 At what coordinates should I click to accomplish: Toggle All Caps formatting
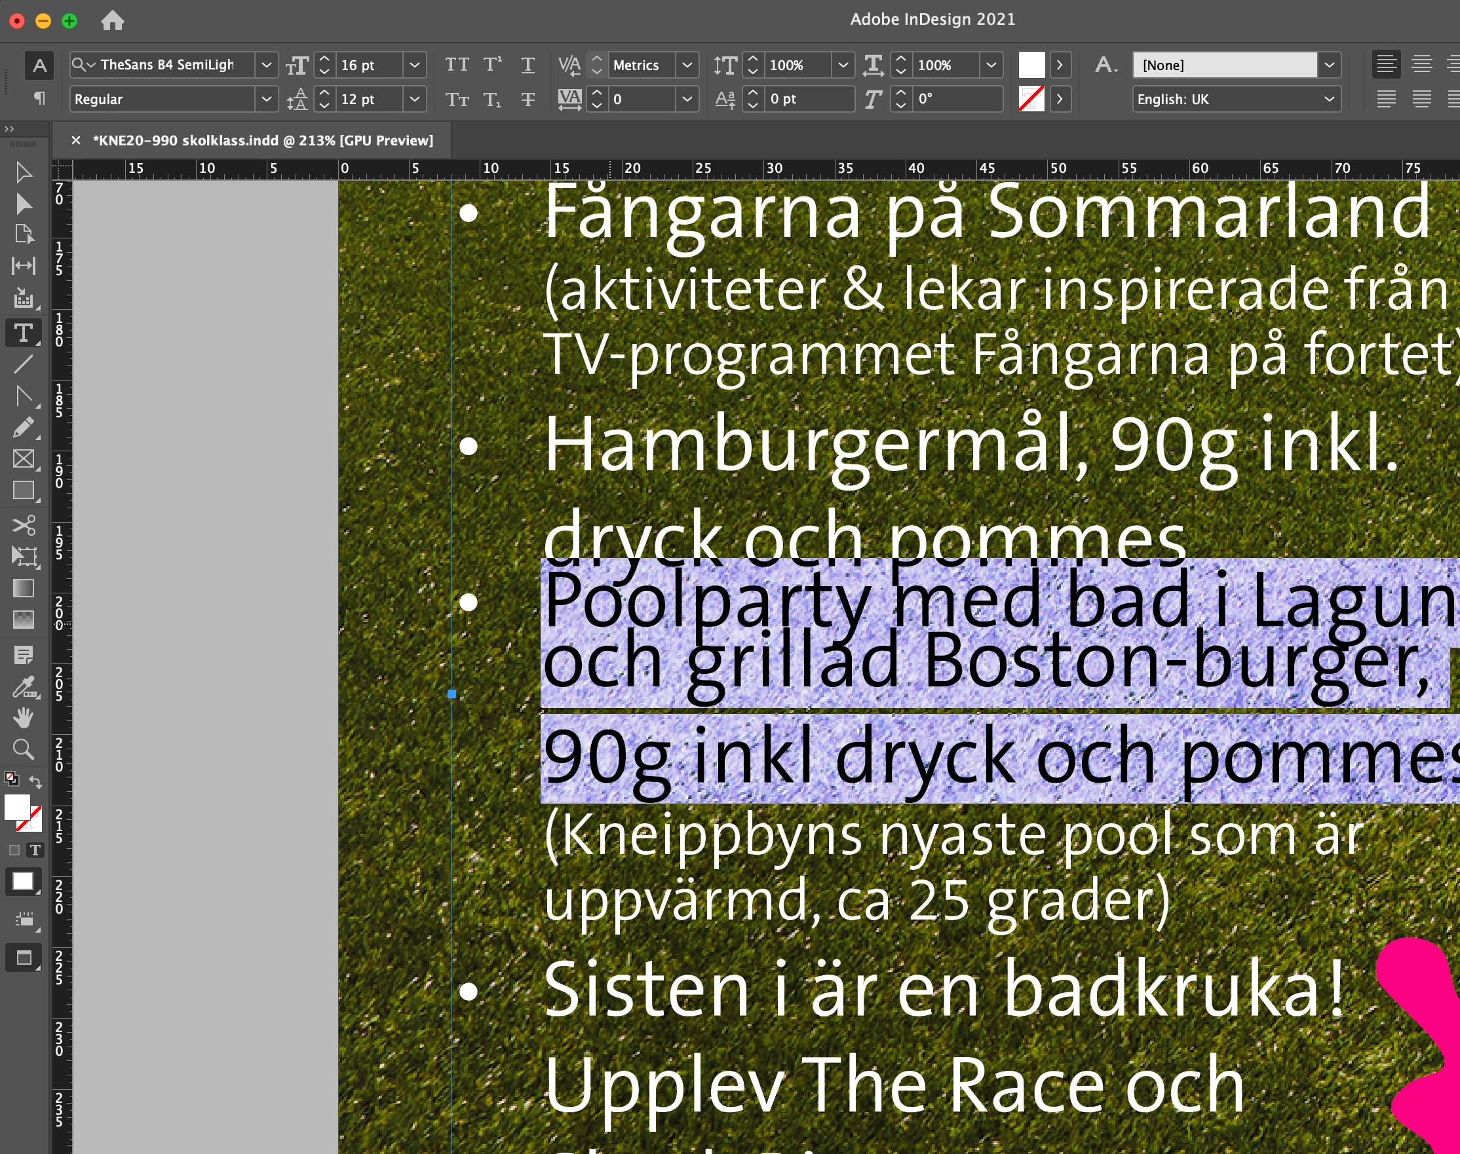457,65
